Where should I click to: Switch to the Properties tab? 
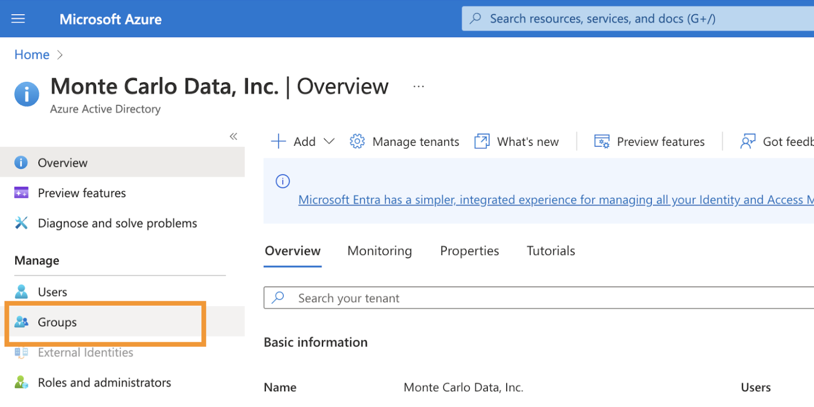coord(469,251)
